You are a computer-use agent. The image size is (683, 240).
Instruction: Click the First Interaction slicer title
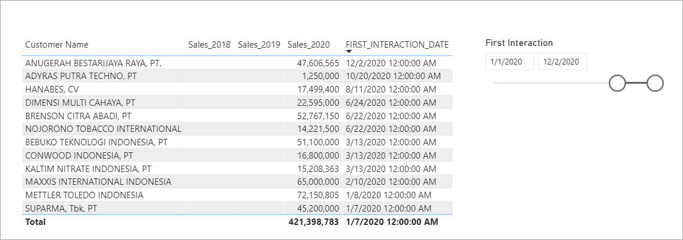[519, 43]
